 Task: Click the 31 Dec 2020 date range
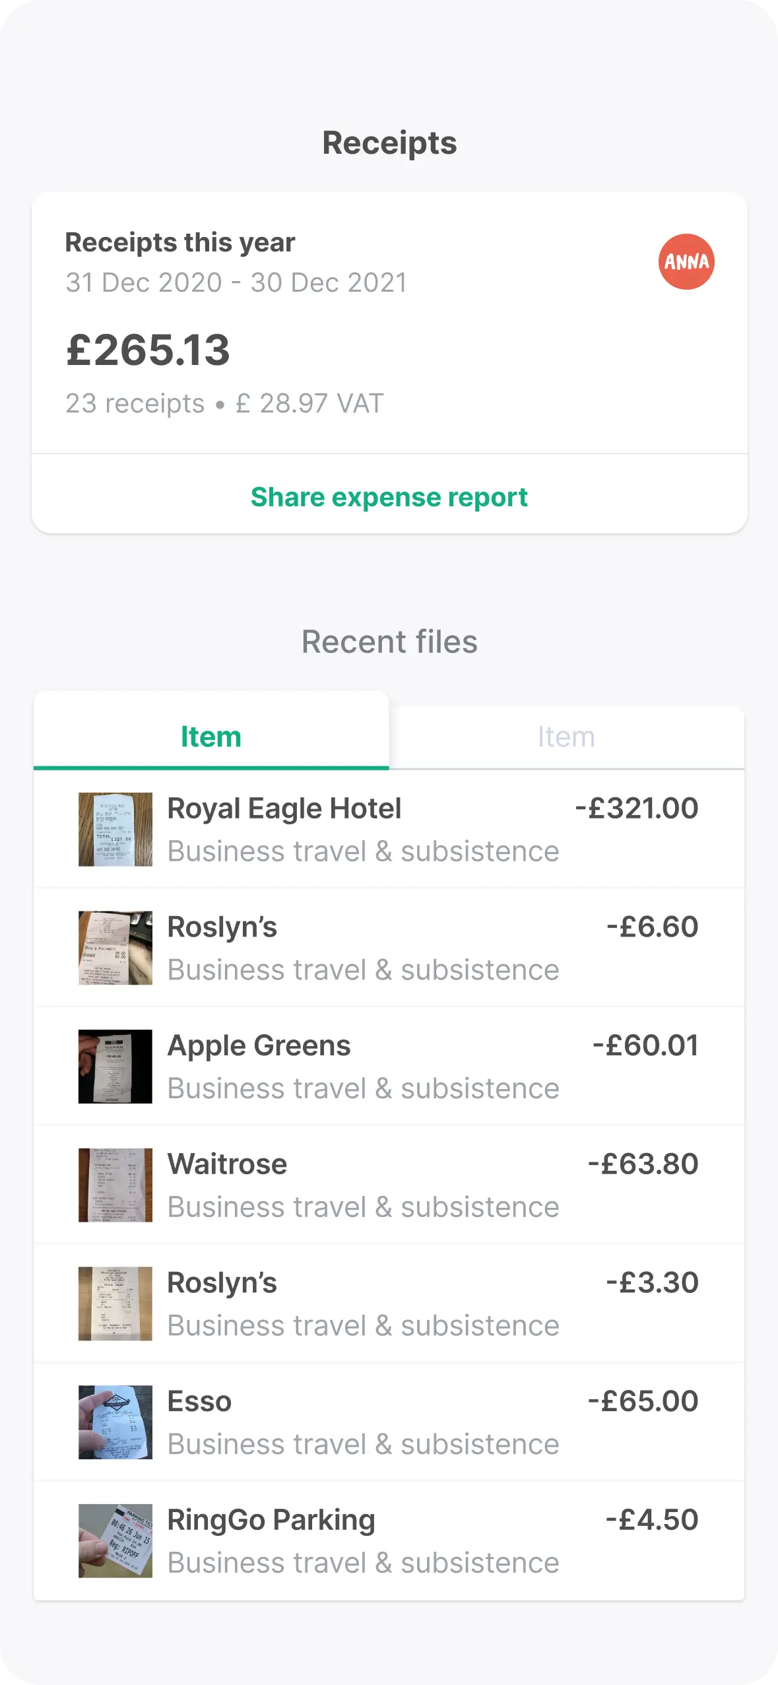tap(236, 282)
